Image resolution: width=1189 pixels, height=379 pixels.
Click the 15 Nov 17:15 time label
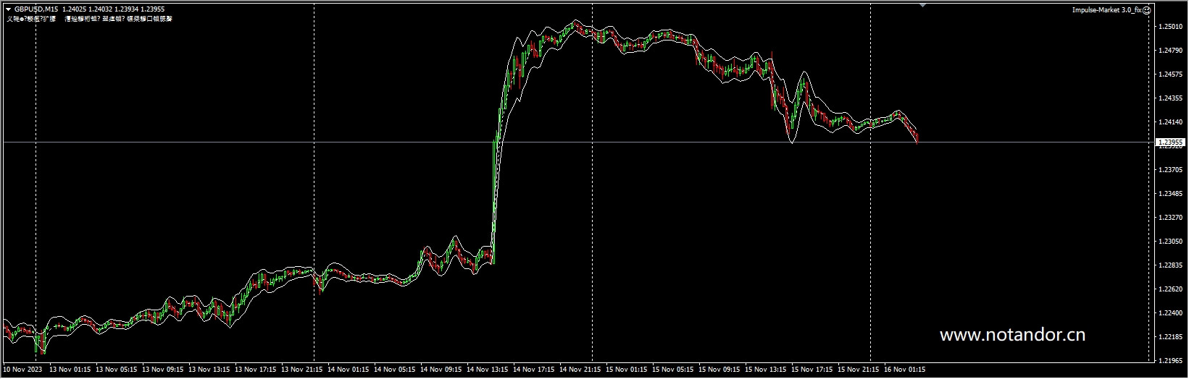click(x=812, y=370)
